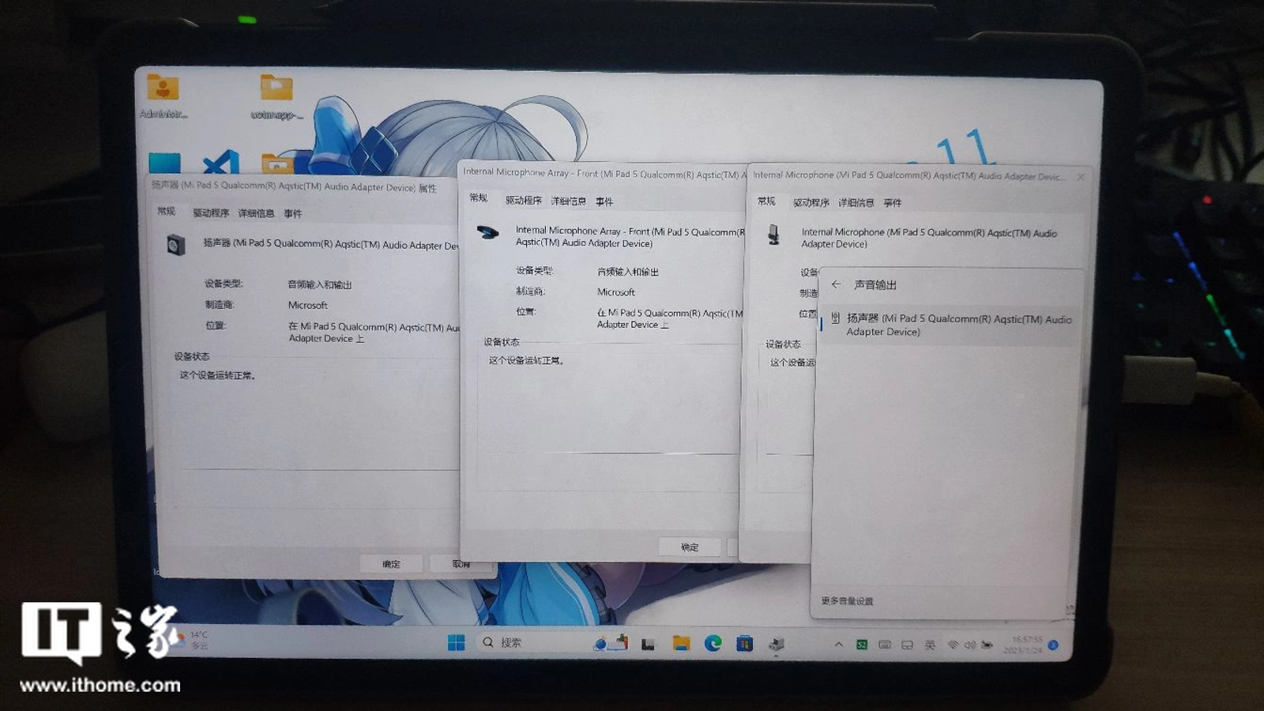Open 详细信息 tab in 扬声器 properties
This screenshot has height=711, width=1264.
256,213
